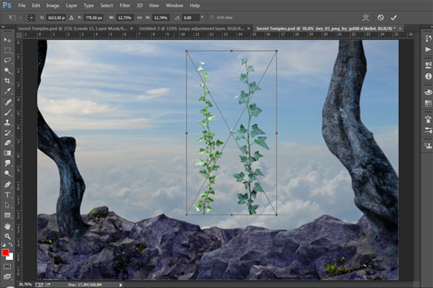
Task: Select the Rectangular Marquee tool
Action: coord(7,50)
